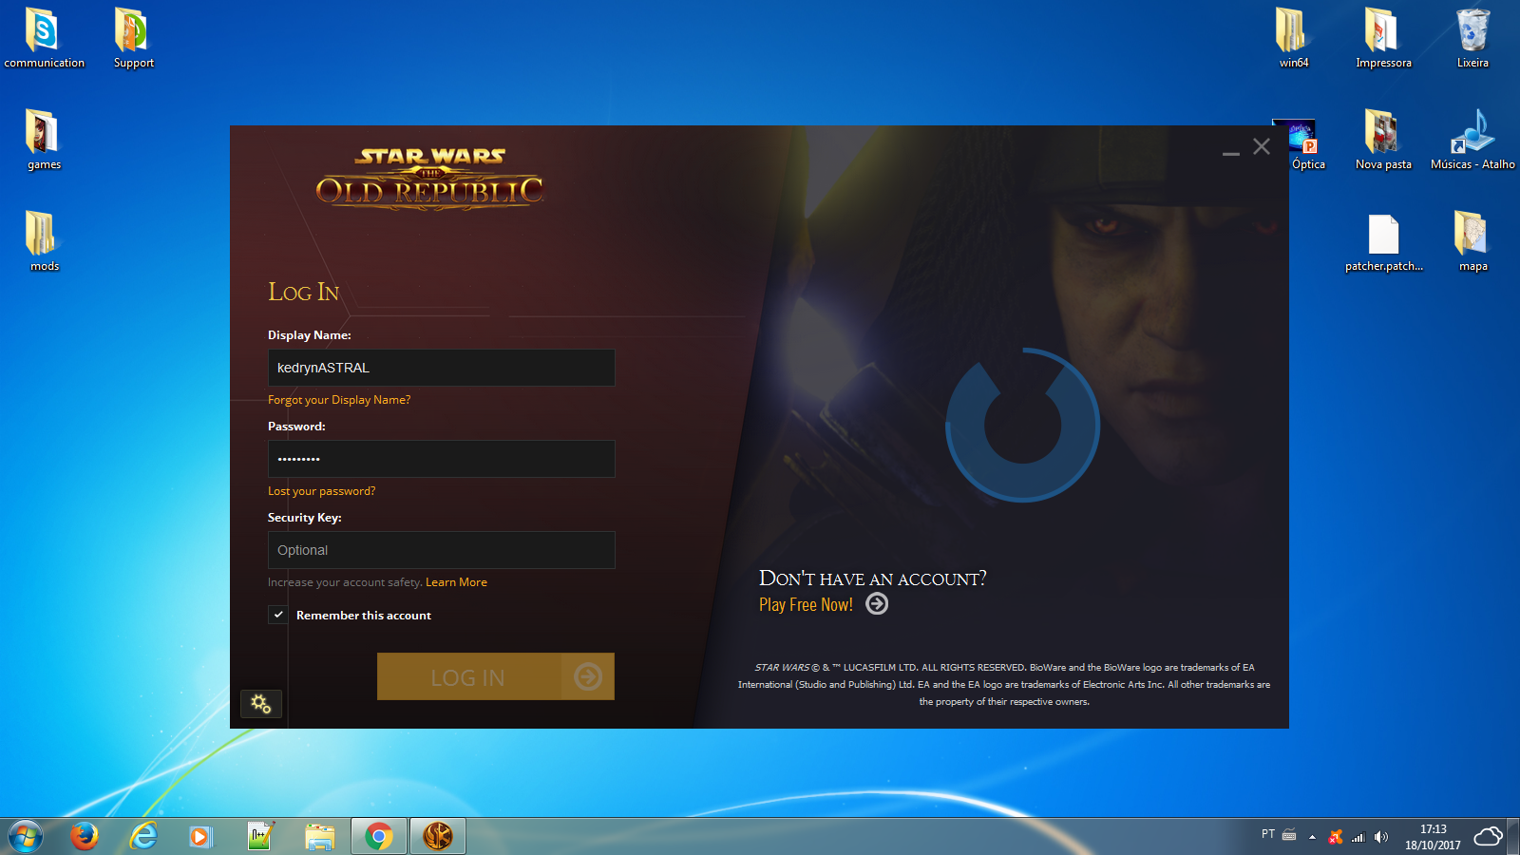
Task: Click the Play Free Now arrow icon
Action: tap(877, 604)
